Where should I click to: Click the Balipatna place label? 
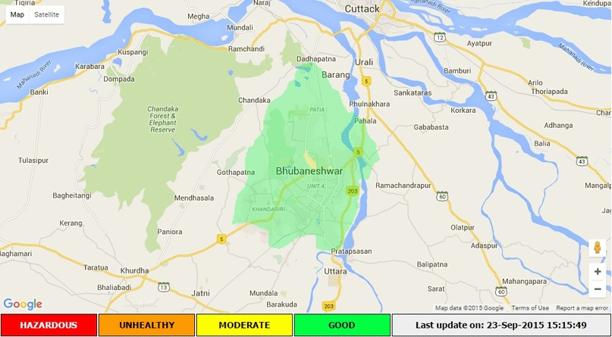(x=432, y=264)
